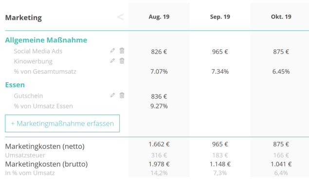Select the Sep. 19 column header
The image size is (309, 180).
click(220, 17)
